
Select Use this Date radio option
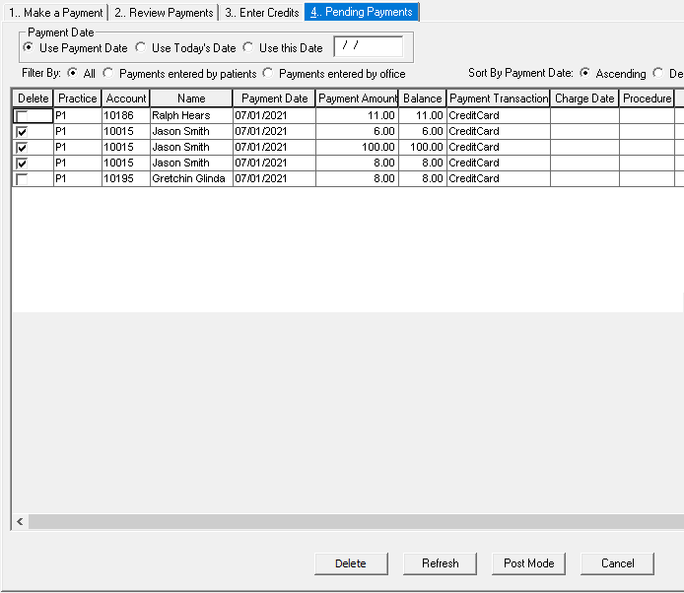point(248,48)
